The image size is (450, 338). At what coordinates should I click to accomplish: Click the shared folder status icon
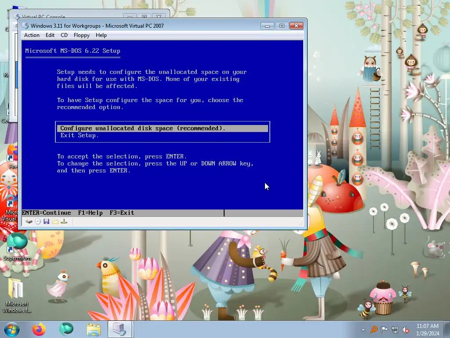[55, 221]
